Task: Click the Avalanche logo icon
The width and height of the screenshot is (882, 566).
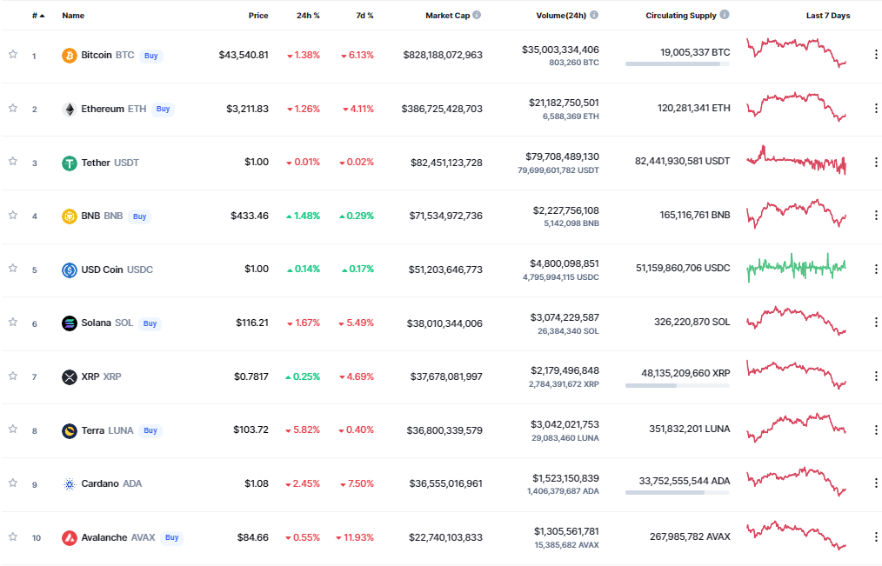Action: point(70,538)
